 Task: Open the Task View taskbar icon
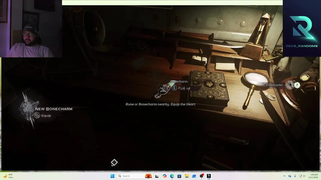pyautogui.click(x=157, y=176)
